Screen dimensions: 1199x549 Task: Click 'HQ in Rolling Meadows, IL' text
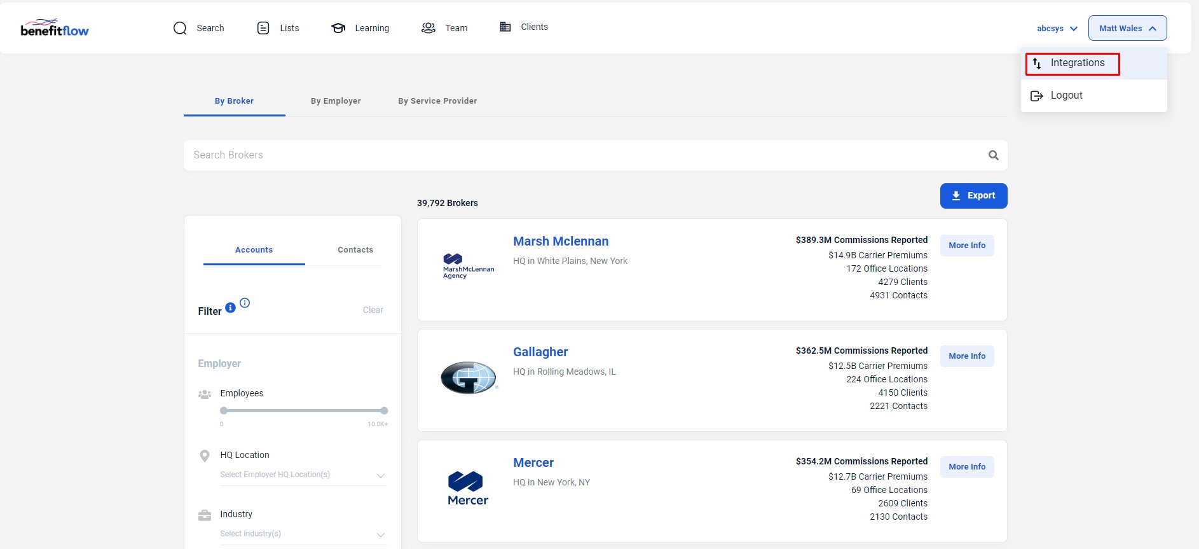565,372
